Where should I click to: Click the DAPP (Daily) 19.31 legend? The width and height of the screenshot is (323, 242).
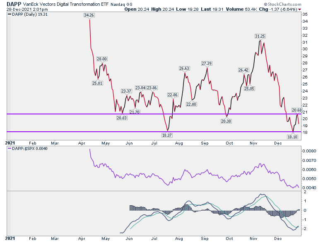coord(28,14)
